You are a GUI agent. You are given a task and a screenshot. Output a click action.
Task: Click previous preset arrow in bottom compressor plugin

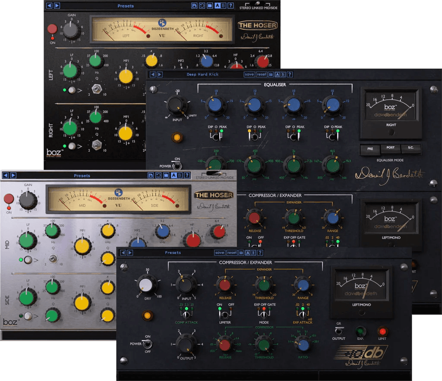coord(123,253)
